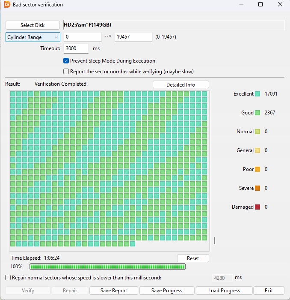Enable Report the sector number while verifying

tap(66, 72)
